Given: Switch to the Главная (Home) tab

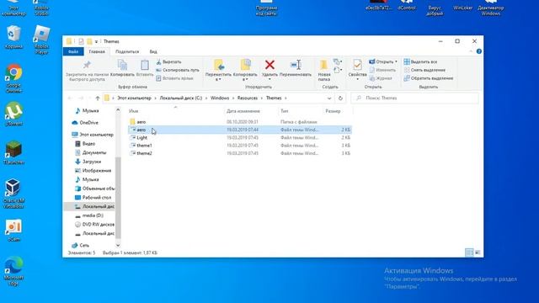Looking at the screenshot, I should tap(97, 51).
